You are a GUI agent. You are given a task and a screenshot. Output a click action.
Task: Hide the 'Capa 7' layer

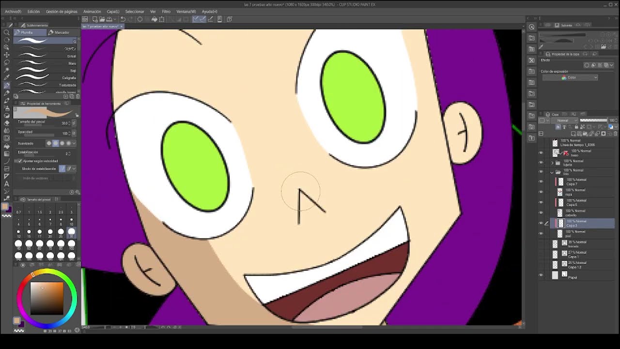pos(541,182)
